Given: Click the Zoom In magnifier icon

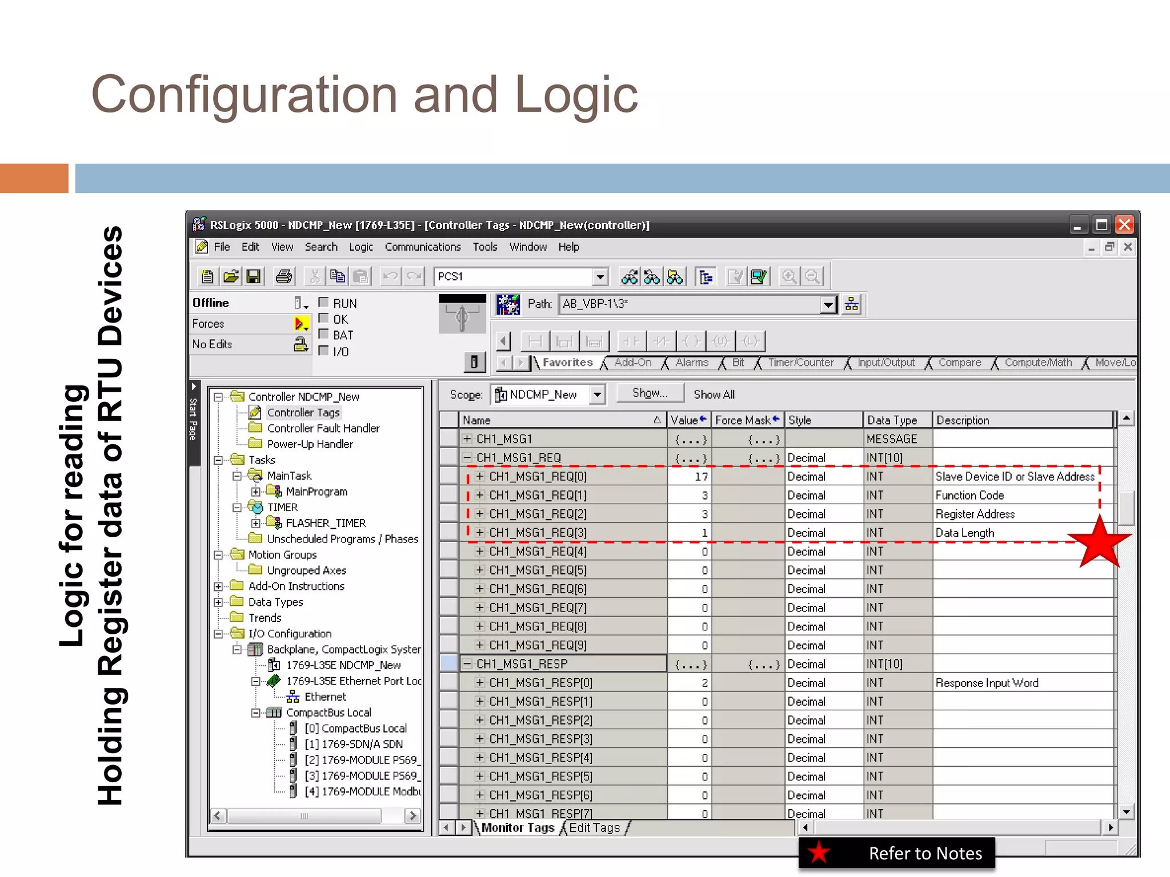Looking at the screenshot, I should pyautogui.click(x=790, y=277).
